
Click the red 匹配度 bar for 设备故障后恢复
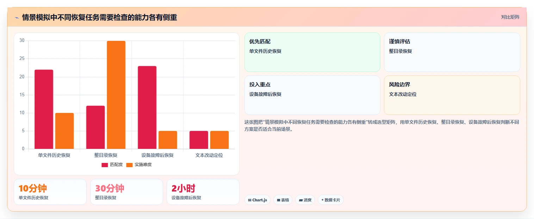147,108
